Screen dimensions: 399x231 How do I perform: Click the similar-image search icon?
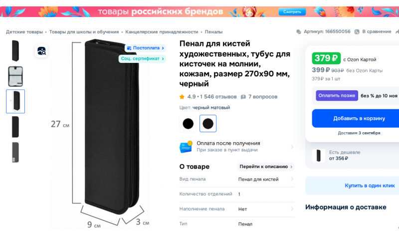(x=41, y=51)
